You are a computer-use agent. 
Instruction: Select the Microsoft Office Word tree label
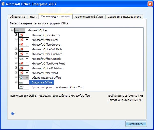(x=45, y=73)
